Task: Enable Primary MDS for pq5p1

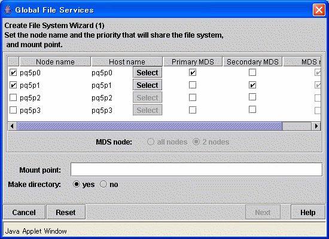Action: 193,85
